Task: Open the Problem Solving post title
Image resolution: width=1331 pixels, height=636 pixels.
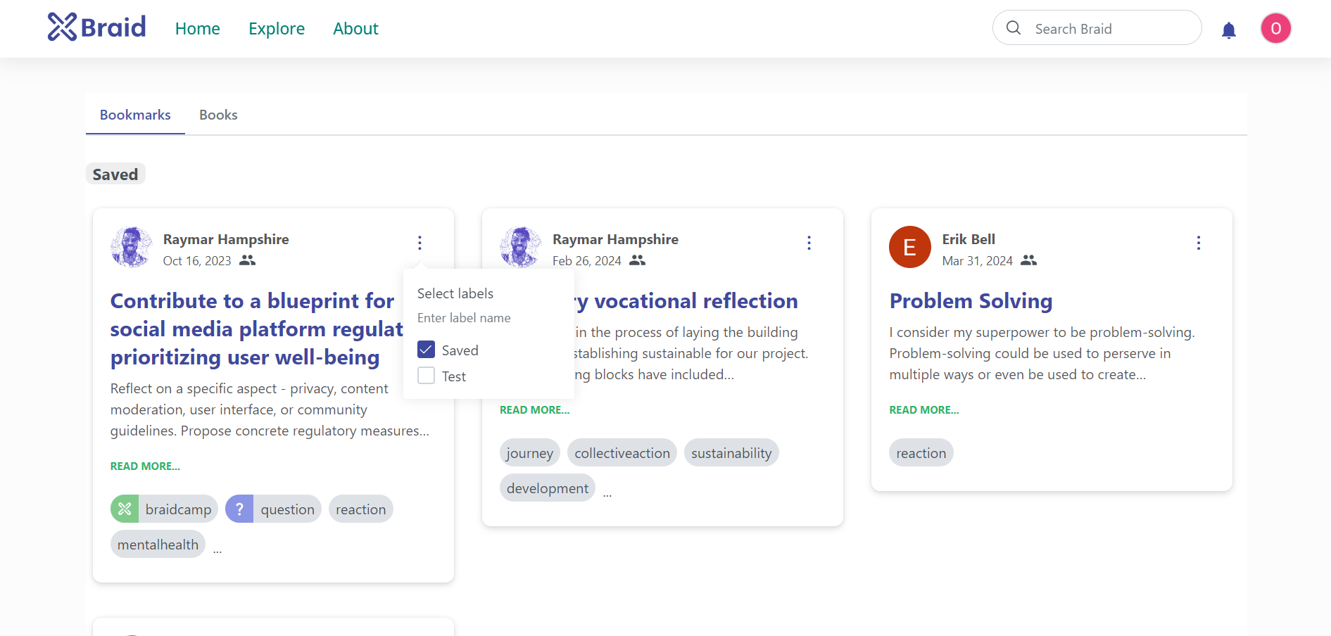Action: [971, 301]
